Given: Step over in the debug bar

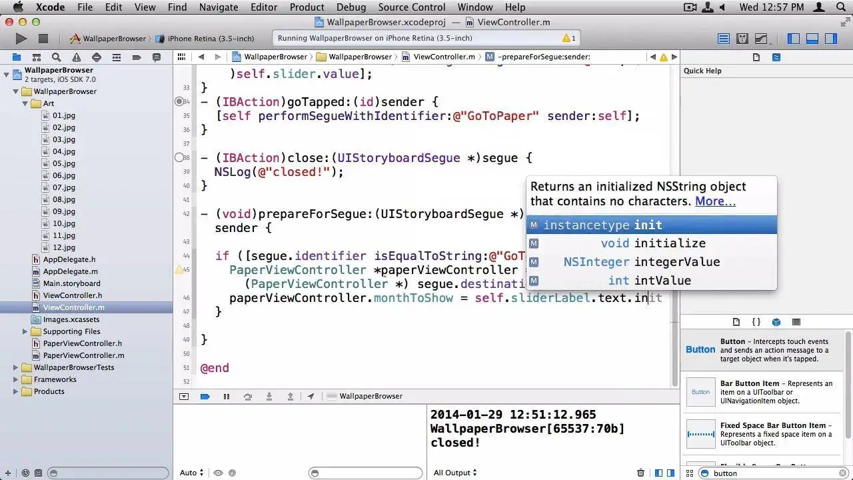Looking at the screenshot, I should tap(248, 396).
